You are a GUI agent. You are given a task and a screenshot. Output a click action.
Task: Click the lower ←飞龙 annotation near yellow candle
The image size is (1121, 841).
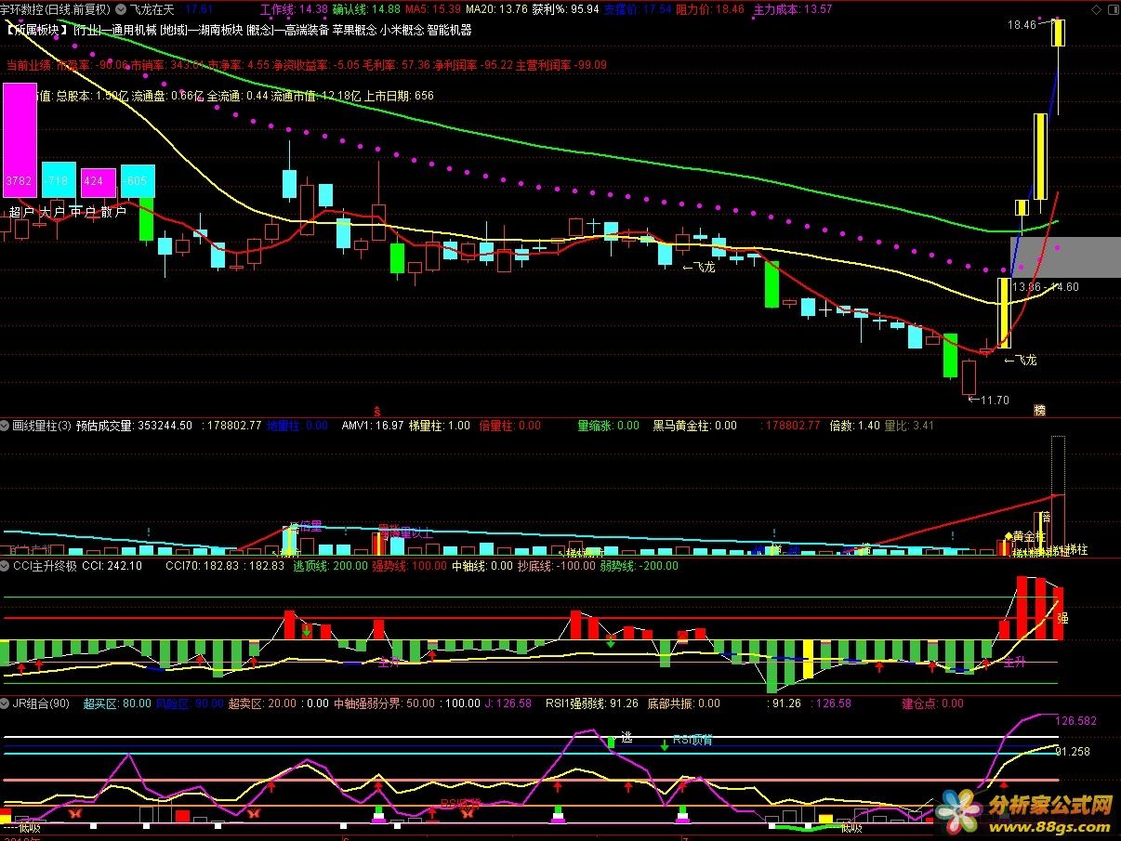pos(1020,360)
